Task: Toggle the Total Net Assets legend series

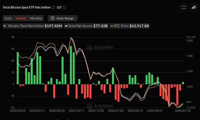Action: pyautogui.click(x=86, y=26)
